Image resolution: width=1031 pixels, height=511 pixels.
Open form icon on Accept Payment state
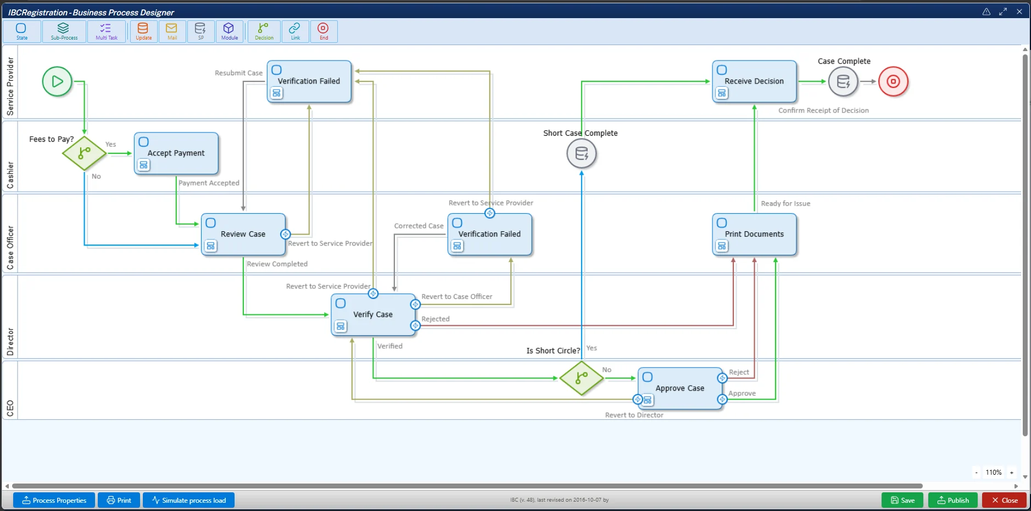tap(143, 165)
